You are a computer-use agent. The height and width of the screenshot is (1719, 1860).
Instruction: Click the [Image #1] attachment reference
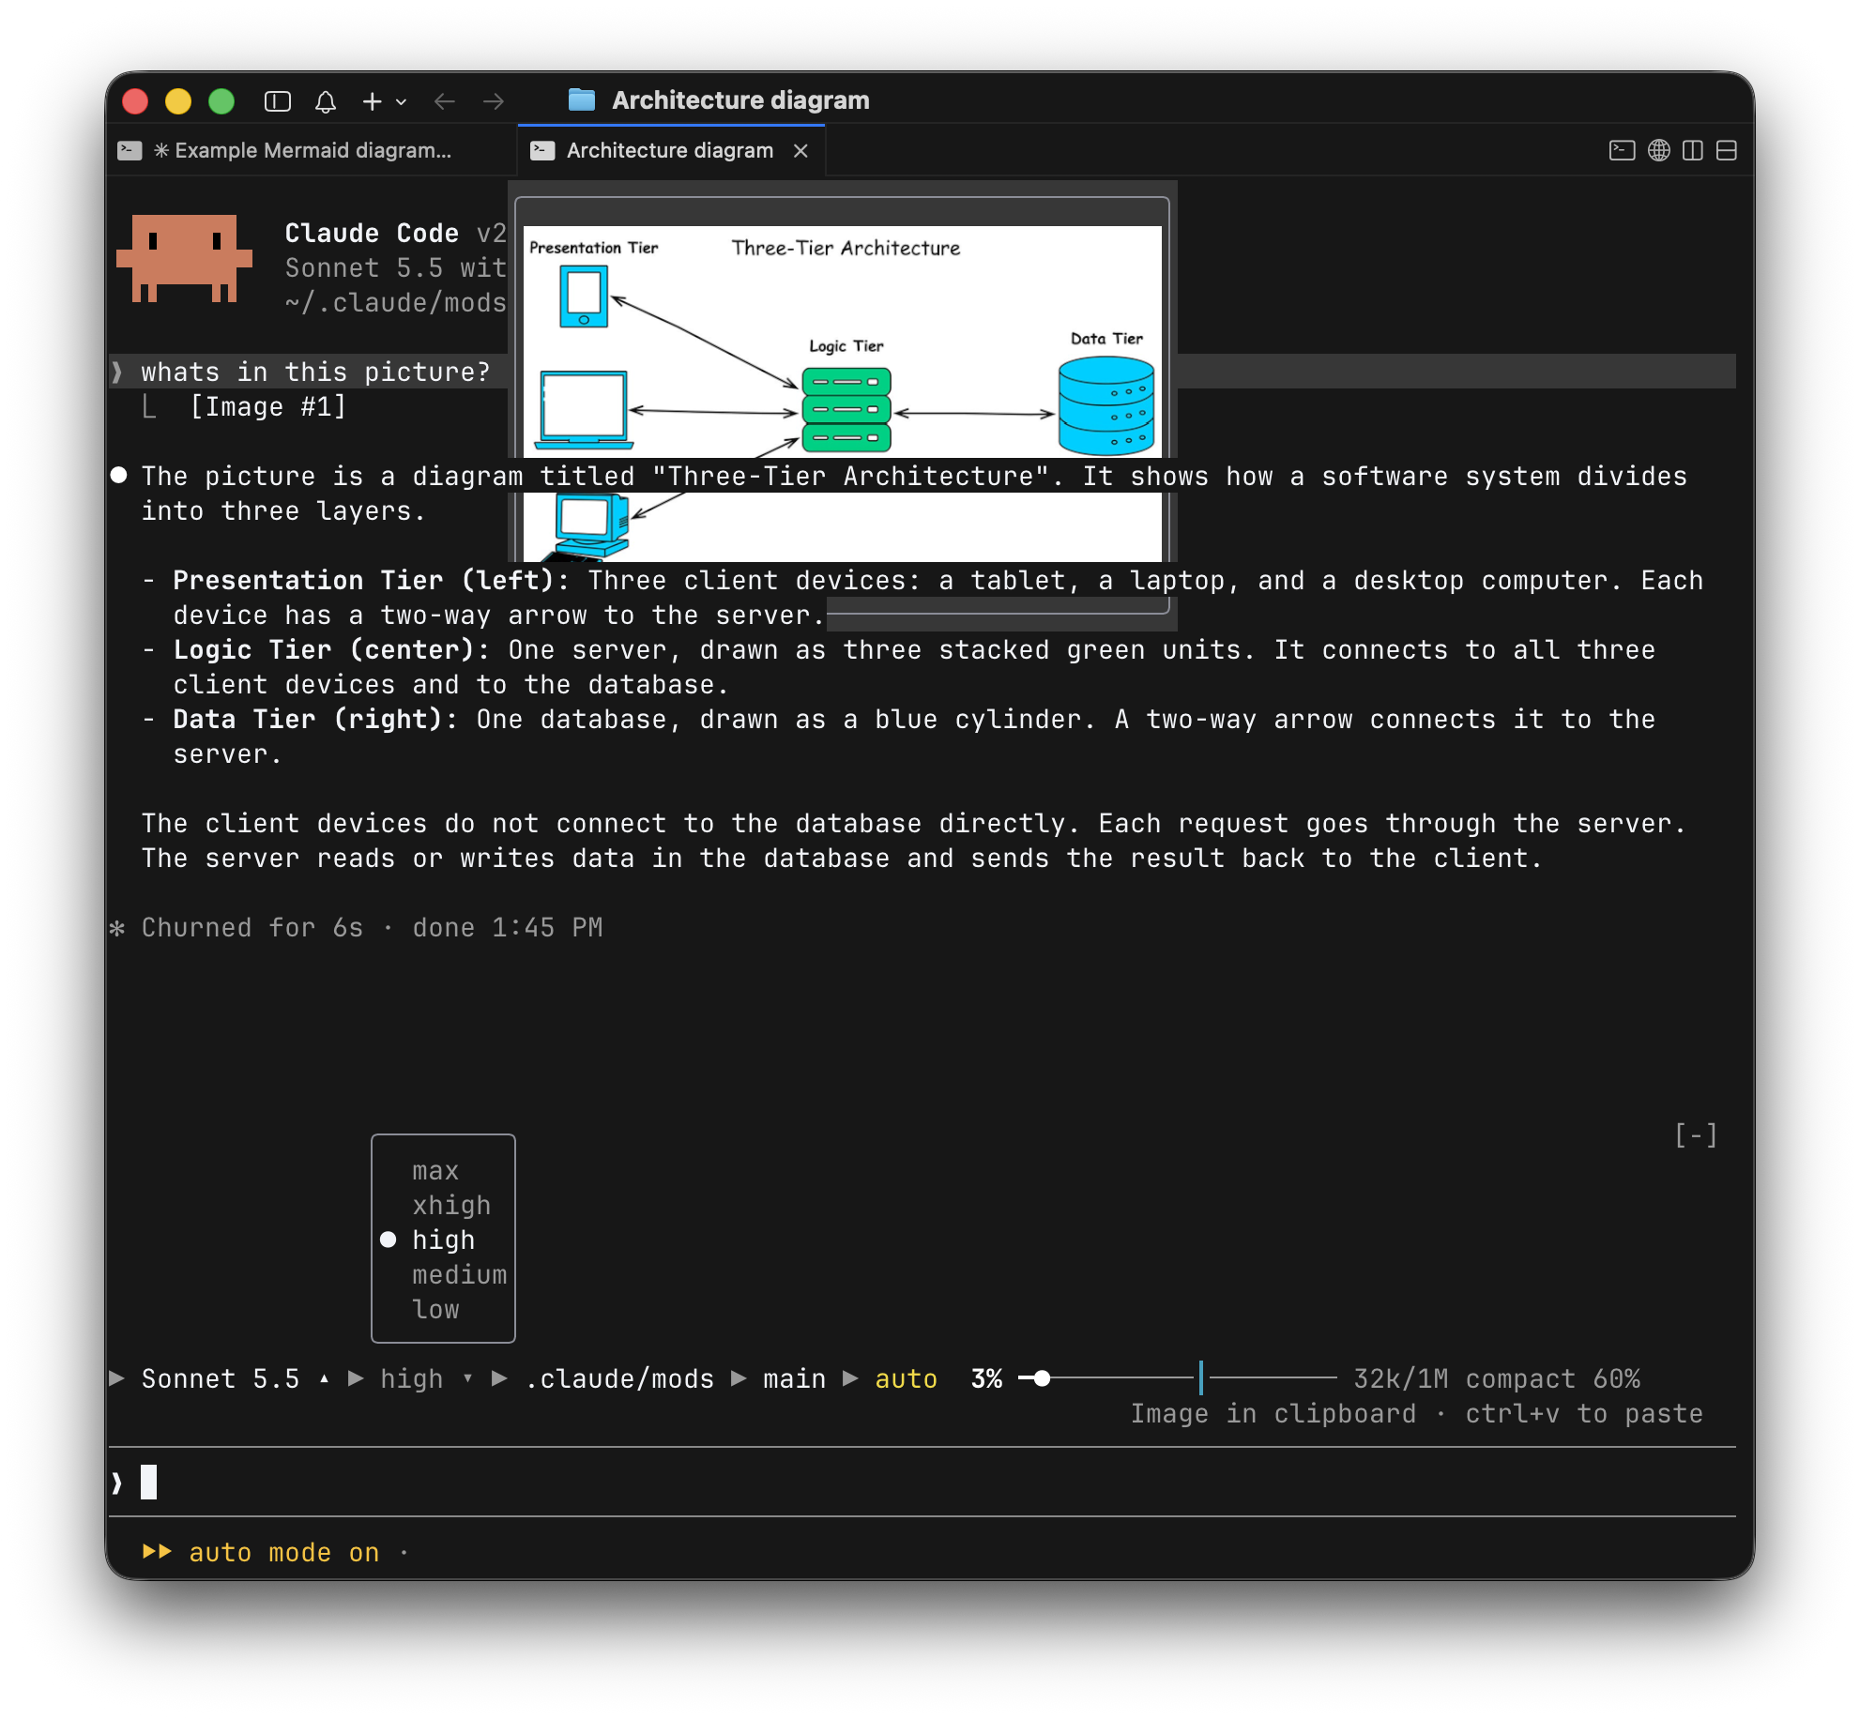point(268,407)
